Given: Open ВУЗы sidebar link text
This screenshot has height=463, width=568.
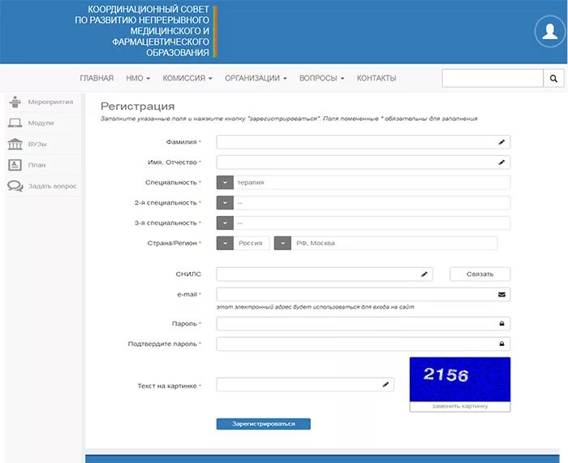Looking at the screenshot, I should [x=37, y=144].
